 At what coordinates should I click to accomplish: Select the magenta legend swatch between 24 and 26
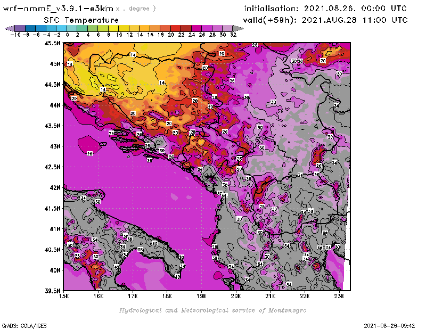pyautogui.click(x=196, y=28)
